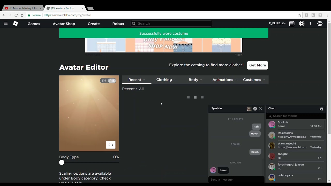Image resolution: width=331 pixels, height=186 pixels.
Task: Bookmark this page with star
Action: click(300, 15)
